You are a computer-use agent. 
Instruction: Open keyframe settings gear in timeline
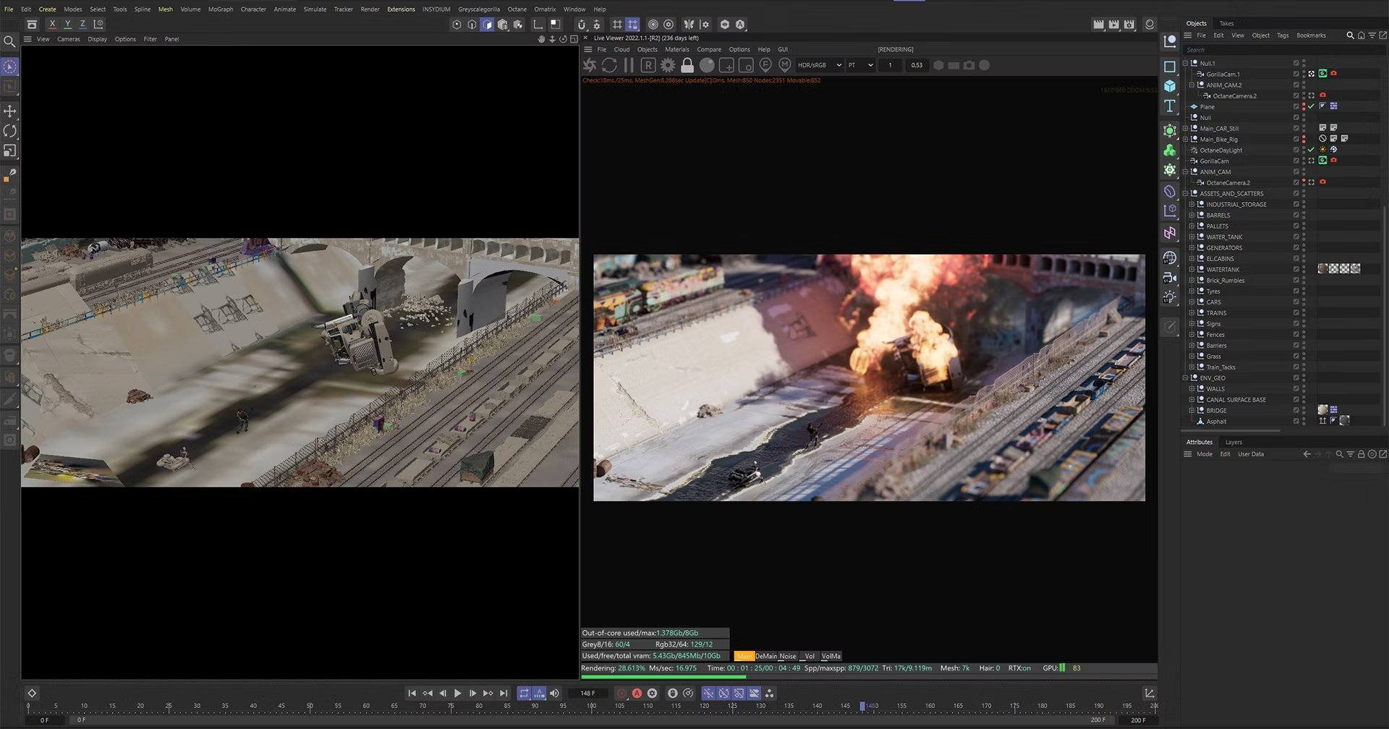click(x=652, y=693)
